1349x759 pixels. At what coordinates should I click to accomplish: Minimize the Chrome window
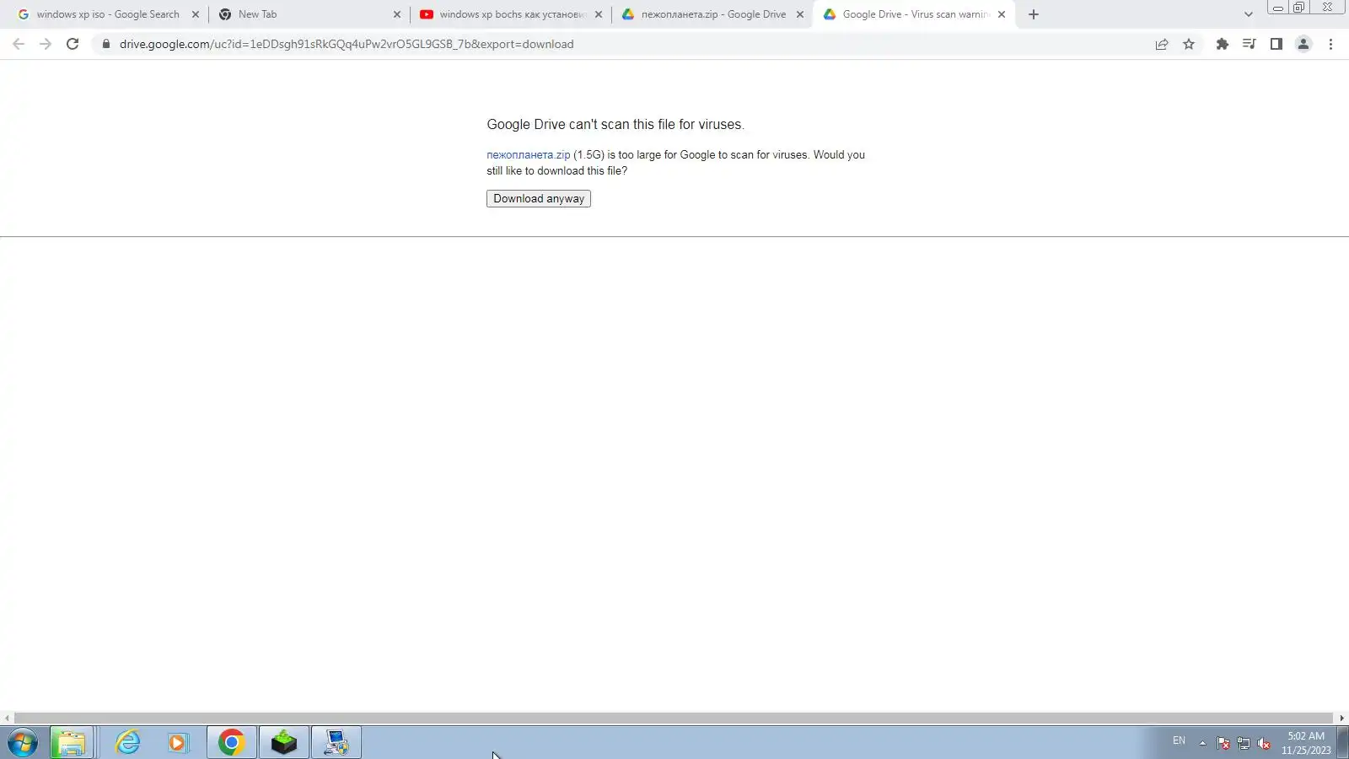click(x=1277, y=8)
